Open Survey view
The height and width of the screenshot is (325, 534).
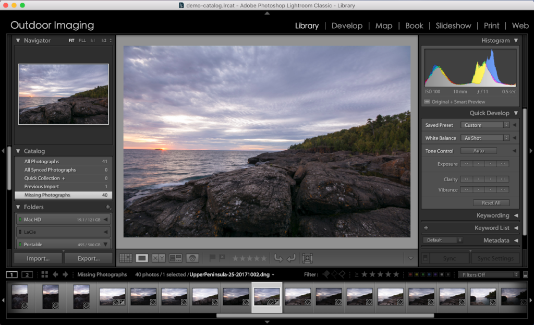tap(175, 258)
